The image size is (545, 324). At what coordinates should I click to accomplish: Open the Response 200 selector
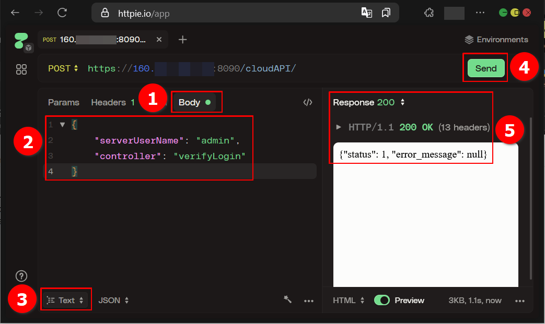(x=369, y=102)
